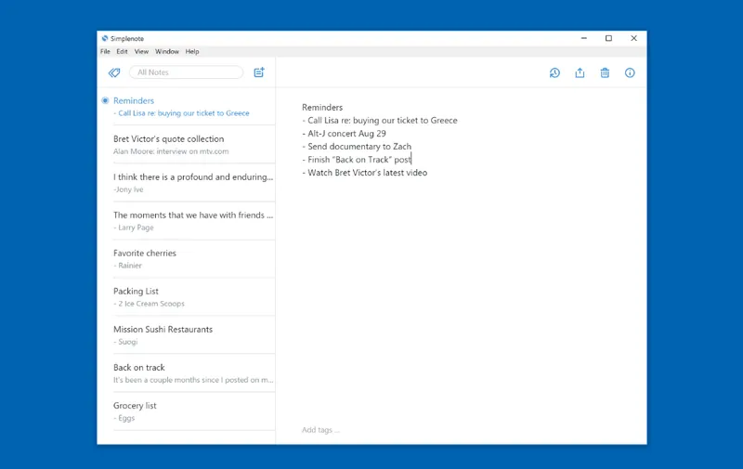Click the Add tags field

pos(320,430)
